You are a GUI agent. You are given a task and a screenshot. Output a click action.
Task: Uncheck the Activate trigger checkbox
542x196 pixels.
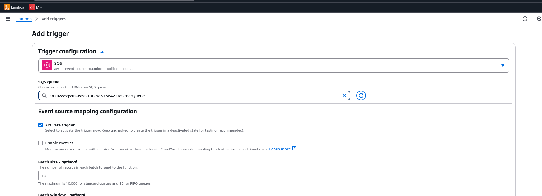(41, 125)
